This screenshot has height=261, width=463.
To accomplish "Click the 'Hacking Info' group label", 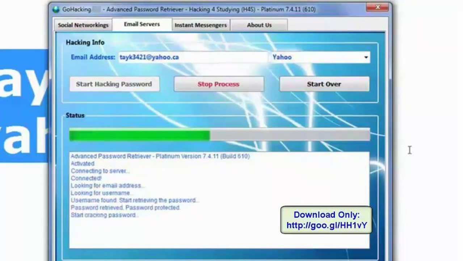I will coord(85,42).
